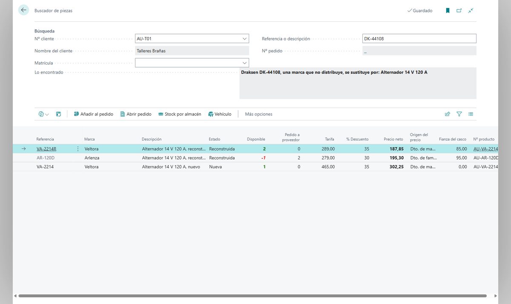Sort by the Referencia column header
511x304 pixels.
click(45, 139)
